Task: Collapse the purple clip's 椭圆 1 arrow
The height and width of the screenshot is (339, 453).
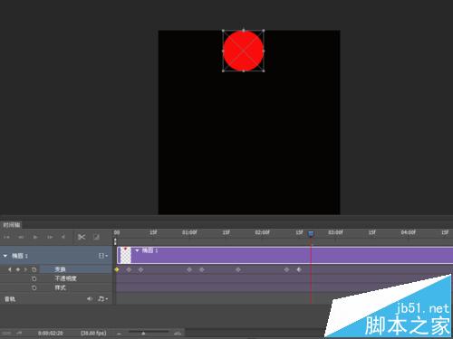Action: click(137, 250)
